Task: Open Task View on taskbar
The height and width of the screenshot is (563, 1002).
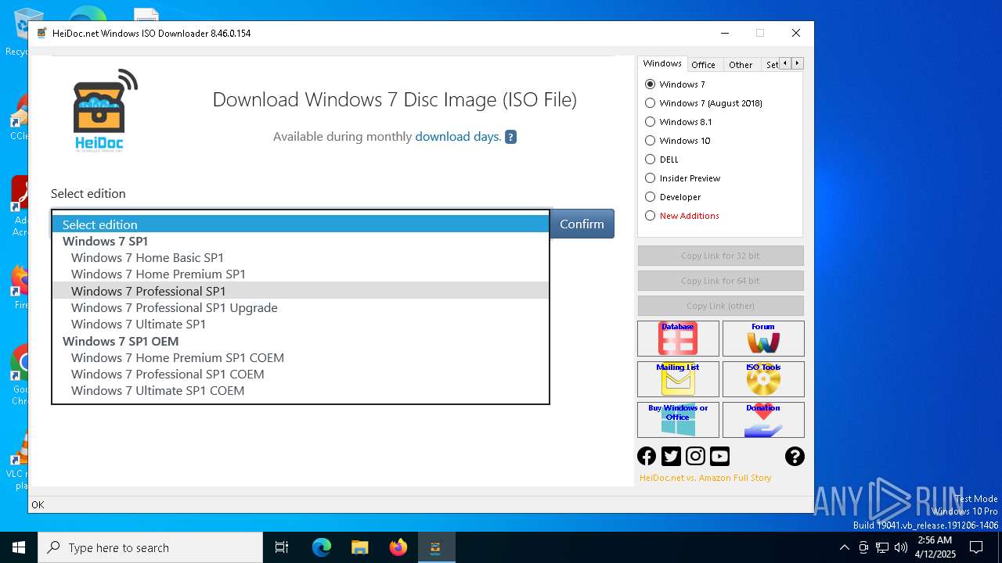Action: pos(282,547)
